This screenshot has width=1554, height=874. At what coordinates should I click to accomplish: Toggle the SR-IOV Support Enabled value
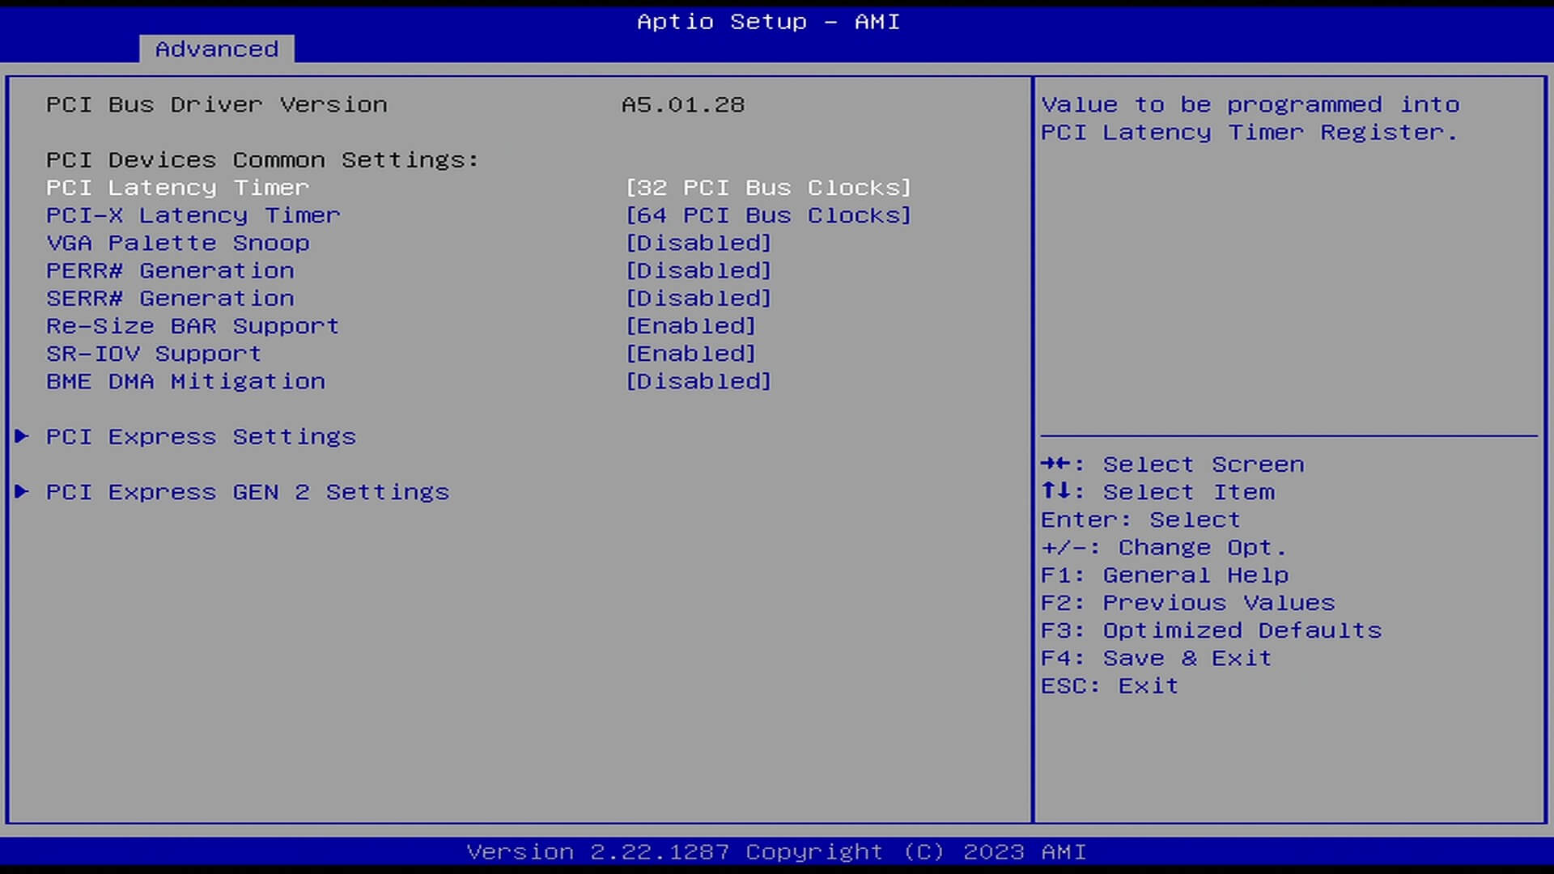click(x=690, y=354)
